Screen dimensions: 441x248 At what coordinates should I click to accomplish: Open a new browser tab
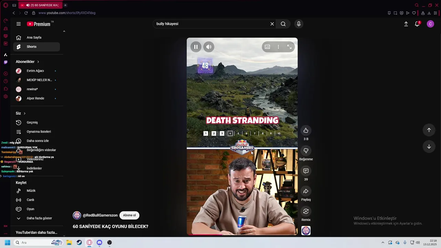[65, 5]
